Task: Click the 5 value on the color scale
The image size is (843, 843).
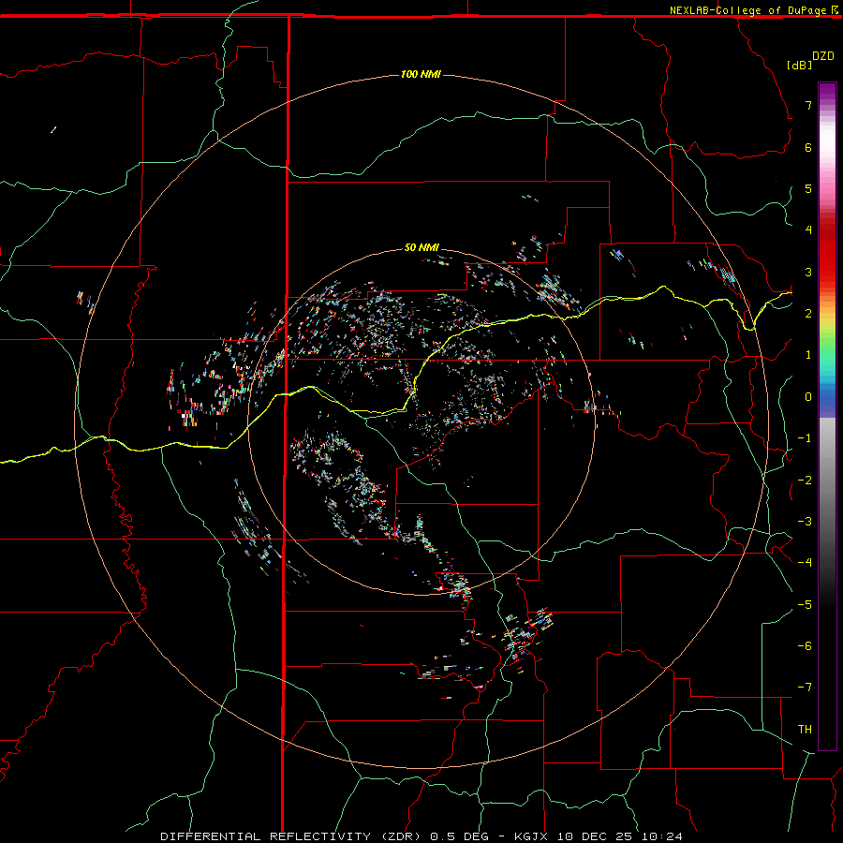Action: point(808,188)
